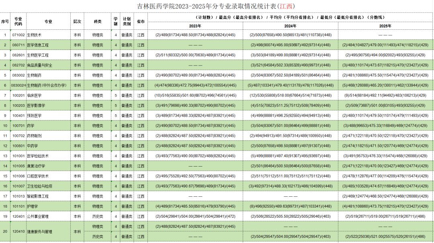Viewport: 434px width, 243px height.
Task: Select major name 临床医学
Action: coord(34,95)
